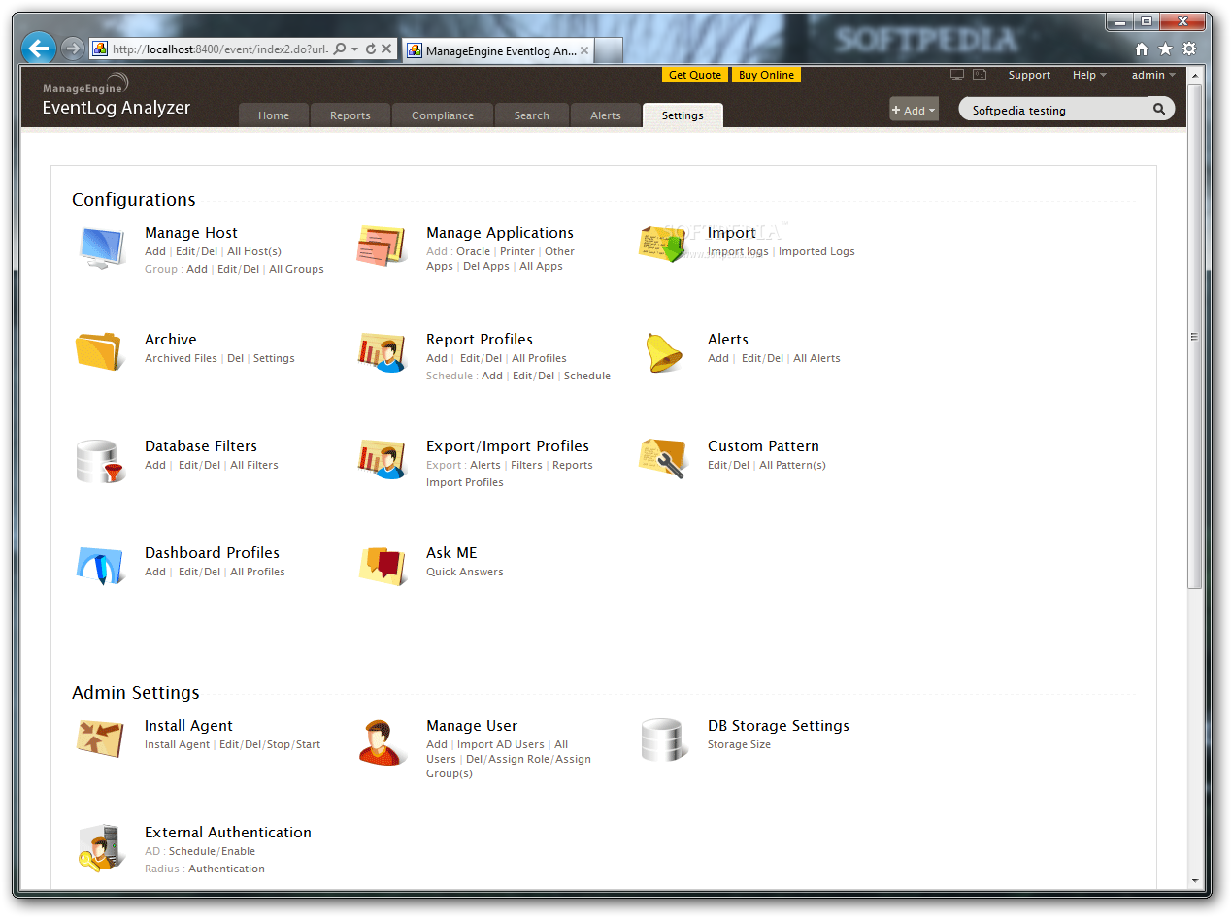This screenshot has height=918, width=1232.
Task: Click All Alerts link
Action: pos(816,358)
